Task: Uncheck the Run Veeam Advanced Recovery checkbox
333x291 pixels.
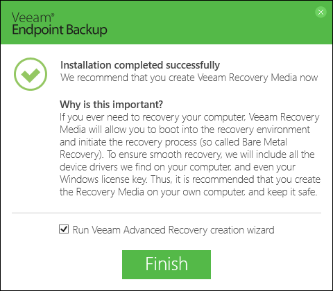Action: [x=64, y=229]
